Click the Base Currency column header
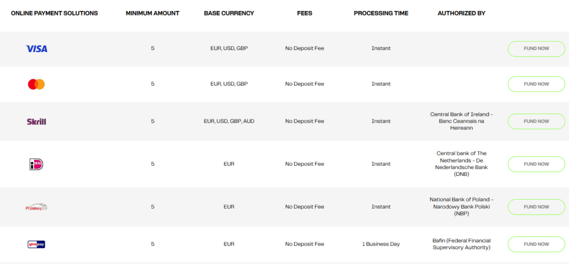Screen dimensions: 569x264 pyautogui.click(x=229, y=13)
